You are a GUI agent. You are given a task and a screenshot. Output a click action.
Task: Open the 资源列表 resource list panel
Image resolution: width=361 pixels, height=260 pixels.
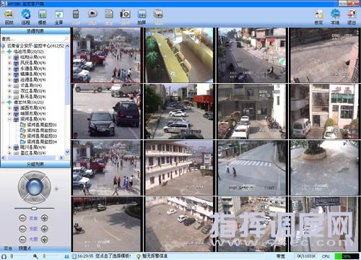click(35, 31)
